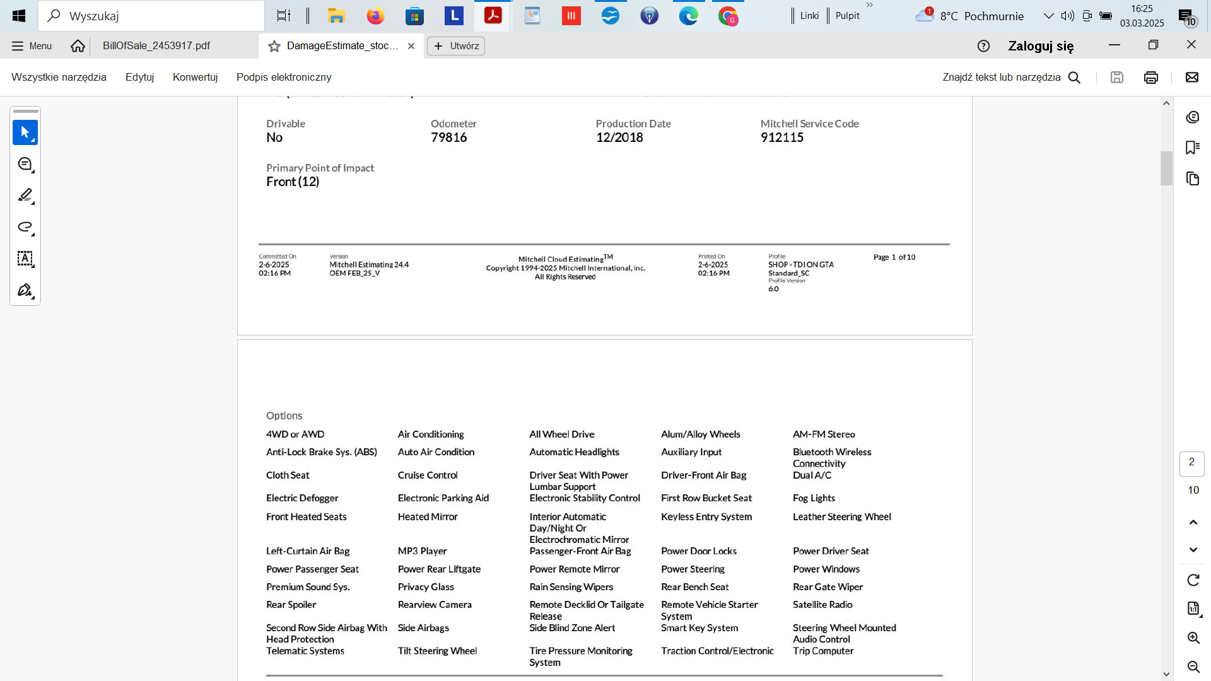
Task: Open the weather widget 8°C Pochmurnie
Action: tap(969, 16)
